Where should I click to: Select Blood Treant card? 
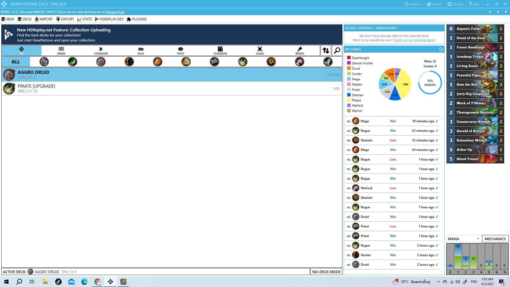point(475,159)
